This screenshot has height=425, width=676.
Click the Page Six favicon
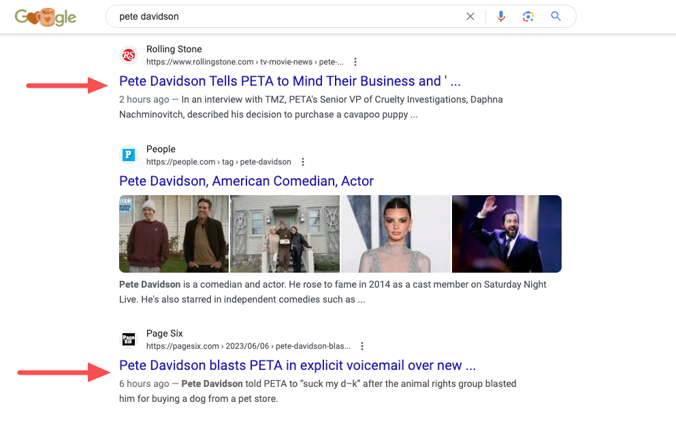(129, 339)
